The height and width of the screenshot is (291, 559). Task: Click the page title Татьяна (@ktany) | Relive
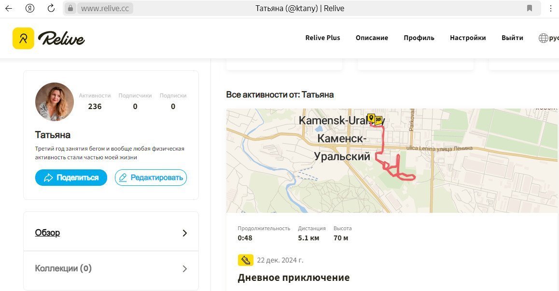point(300,9)
